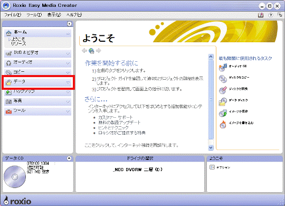This screenshot has height=206, width=285.
Task: Open the 表示 menu
Action: (x=54, y=15)
